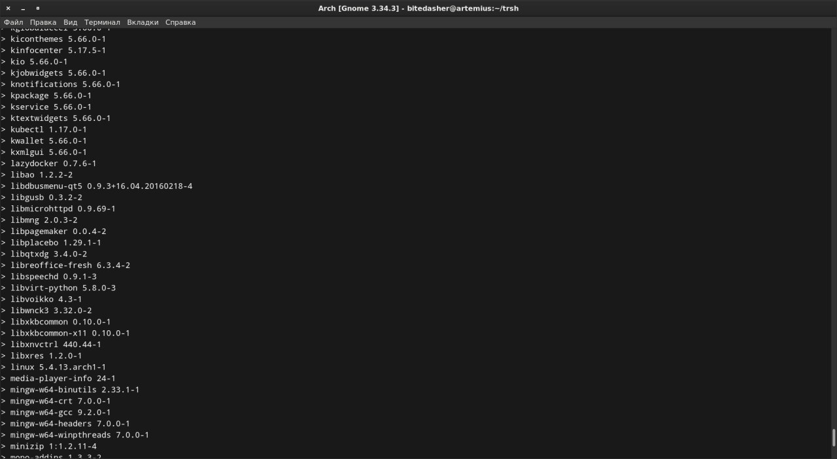Click the line 'kwallet 5.66.0-1'
837x459 pixels.
(x=48, y=141)
